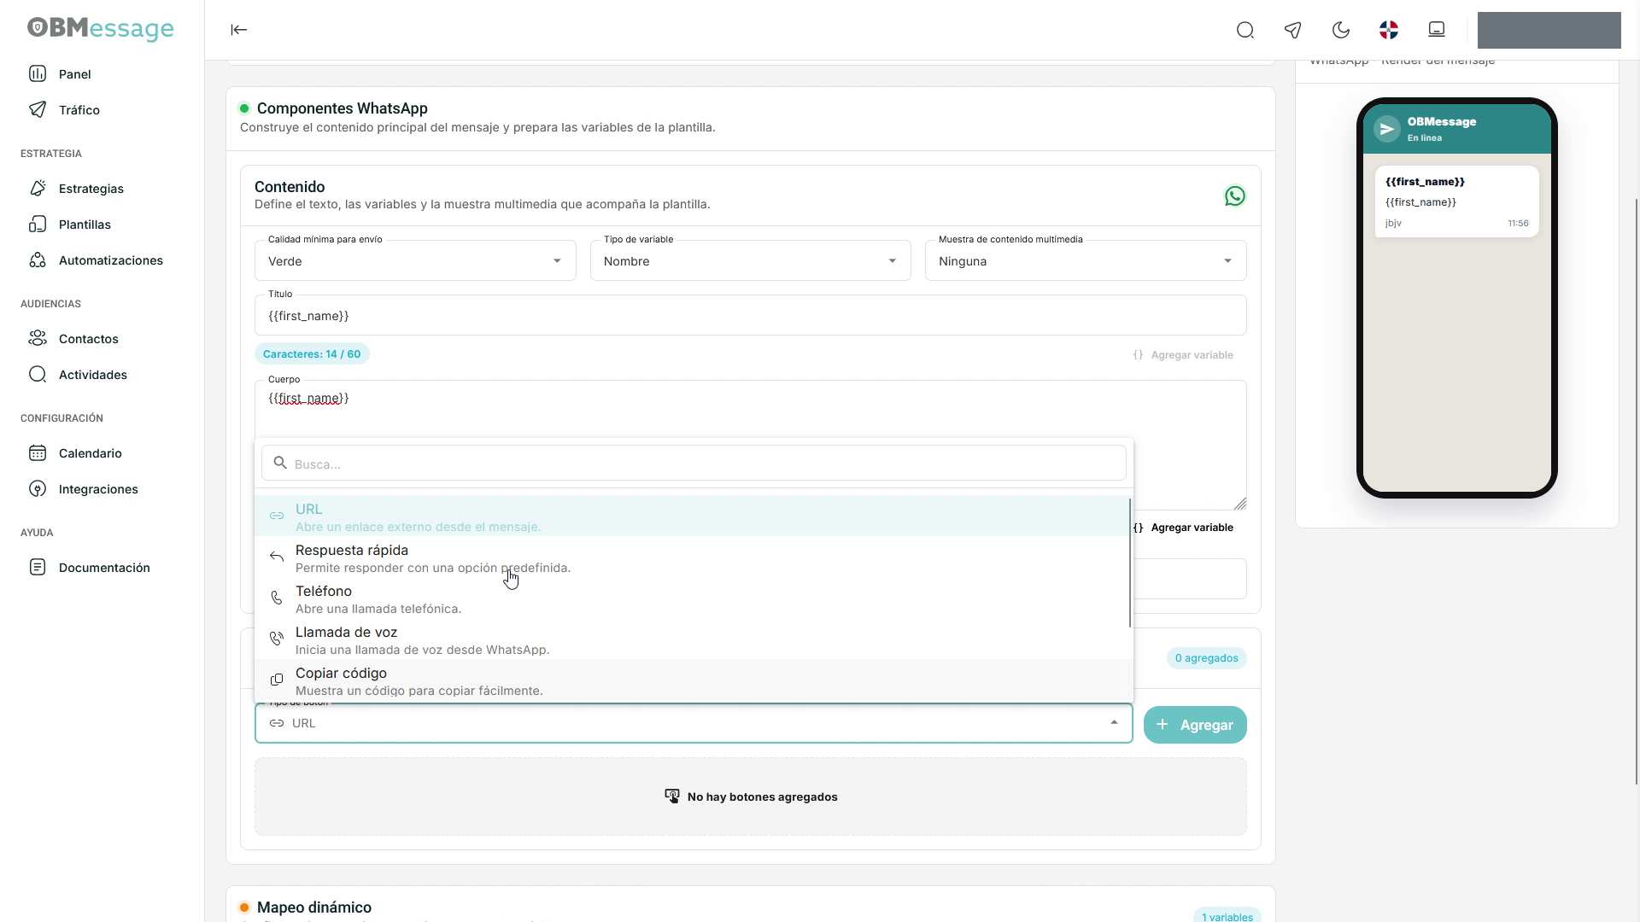This screenshot has width=1640, height=922.
Task: Click into the Título input field
Action: 750,316
